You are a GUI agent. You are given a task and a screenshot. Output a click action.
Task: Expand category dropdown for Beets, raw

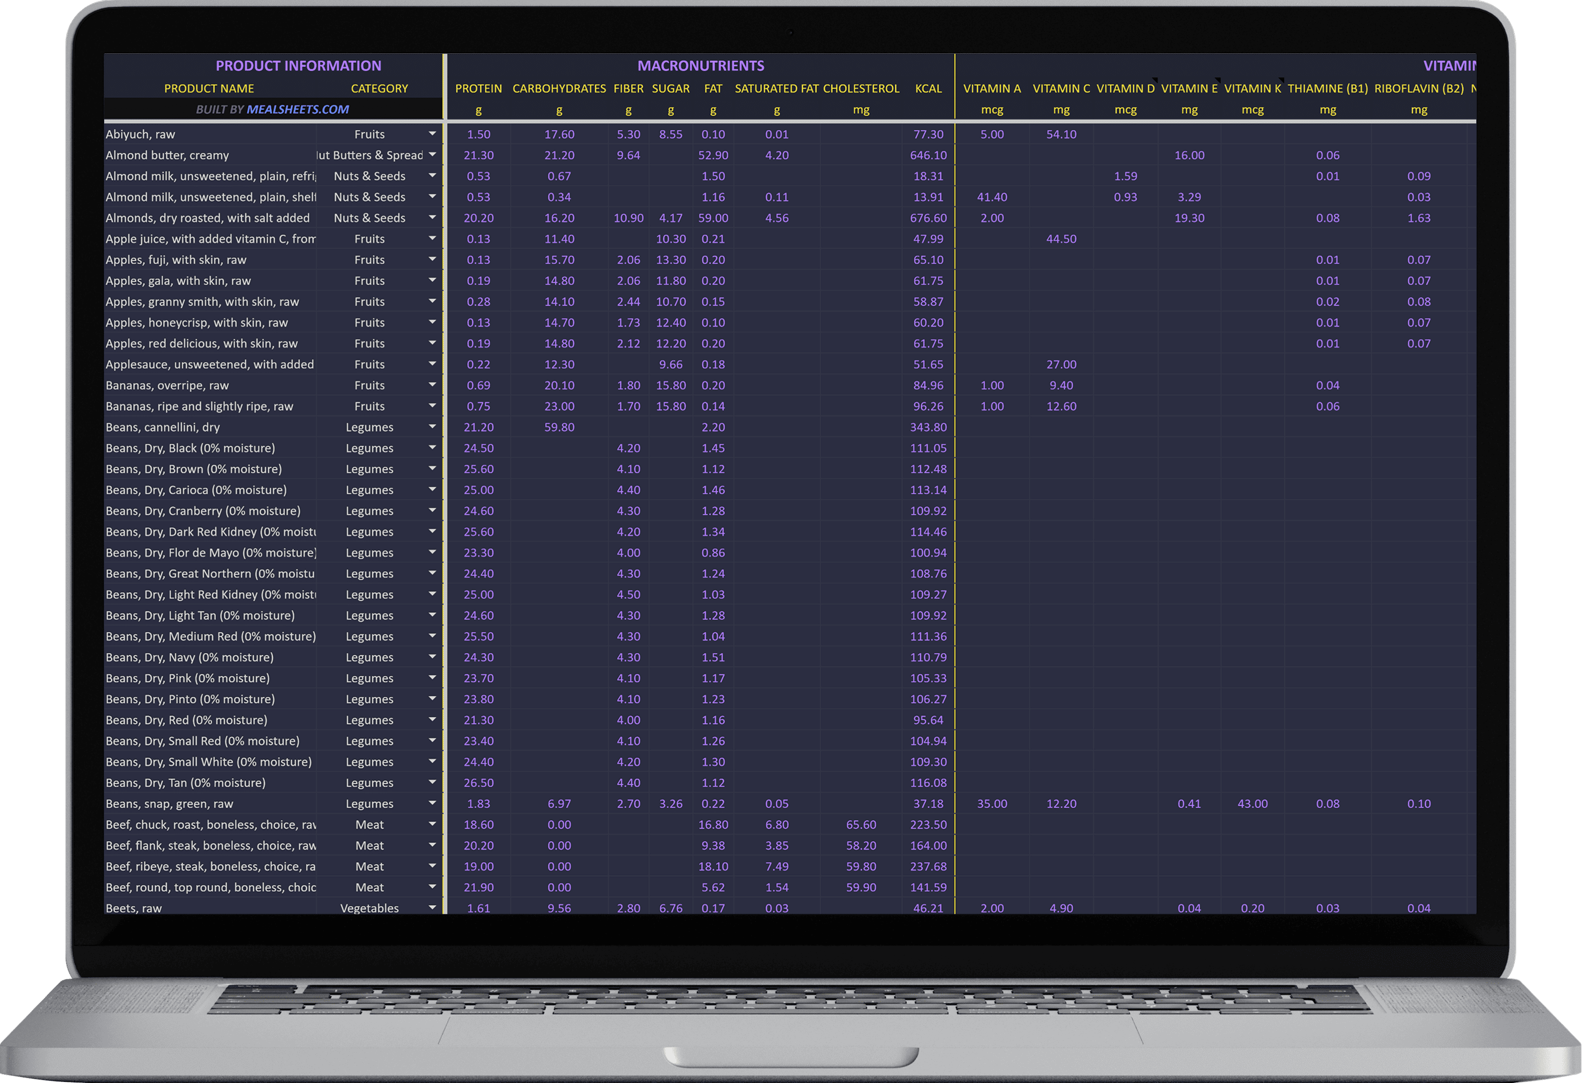pos(432,907)
